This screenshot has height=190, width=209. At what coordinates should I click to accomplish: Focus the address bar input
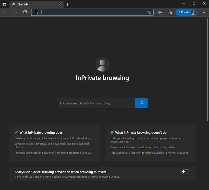[x=92, y=12]
